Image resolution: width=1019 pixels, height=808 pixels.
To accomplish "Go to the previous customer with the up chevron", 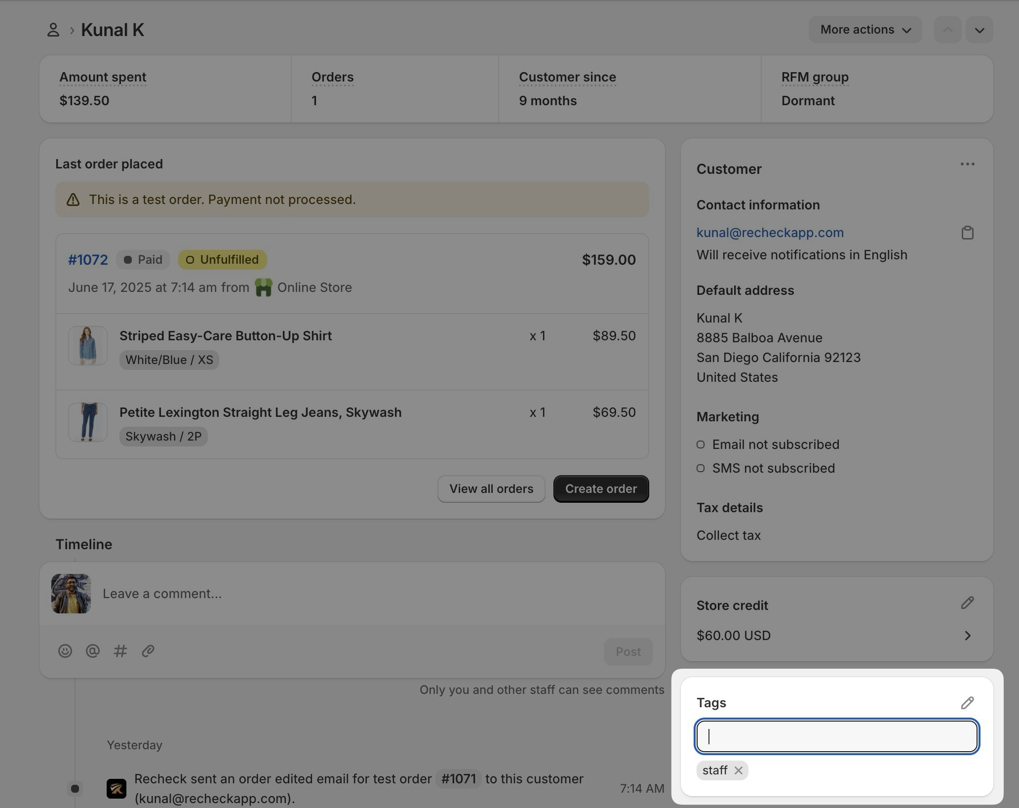I will 947,30.
